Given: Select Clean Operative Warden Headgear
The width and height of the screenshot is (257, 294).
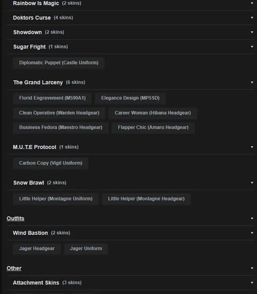Looking at the screenshot, I should click(x=59, y=113).
